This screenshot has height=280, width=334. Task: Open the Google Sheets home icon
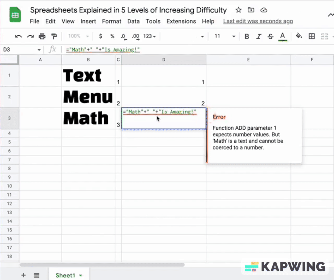pyautogui.click(x=15, y=15)
